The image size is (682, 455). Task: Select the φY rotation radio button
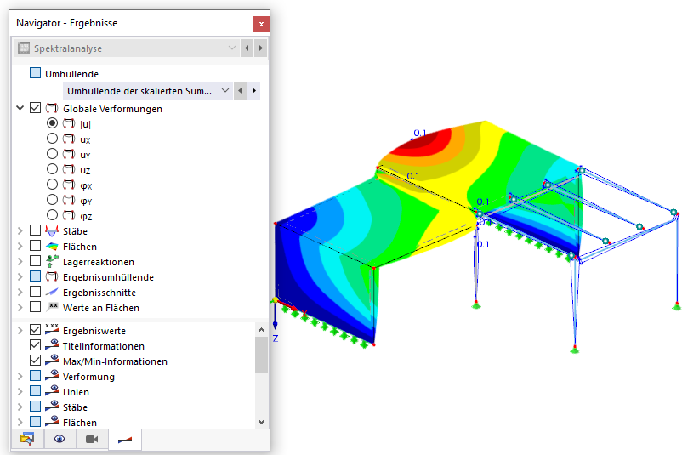52,200
